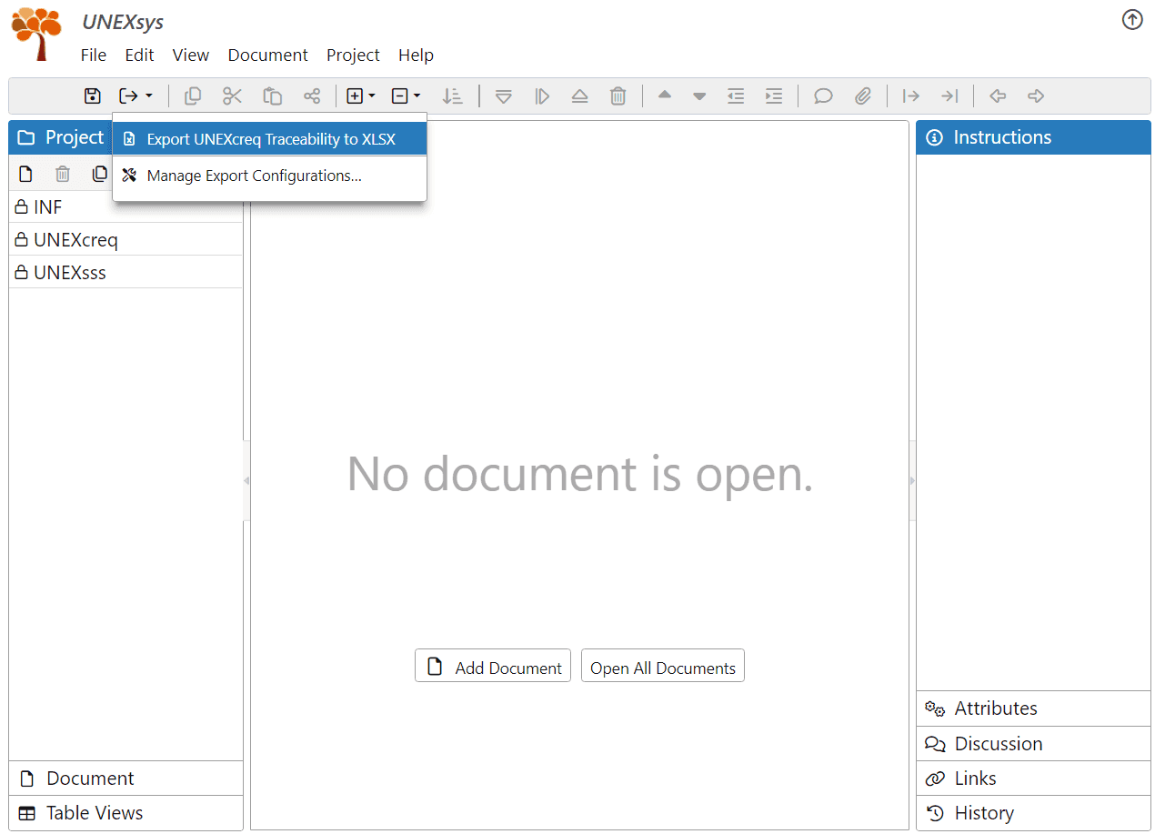Expand the Attributes panel section
This screenshot has width=1155, height=834.
(x=1033, y=708)
